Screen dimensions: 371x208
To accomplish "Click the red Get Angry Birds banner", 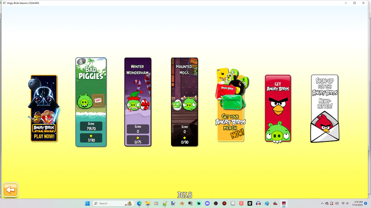I will [278, 109].
